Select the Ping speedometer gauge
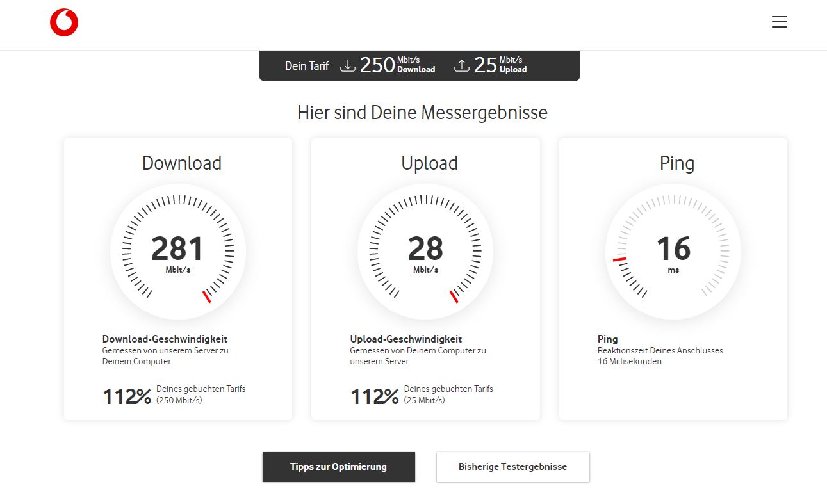827x502 pixels. pos(673,251)
